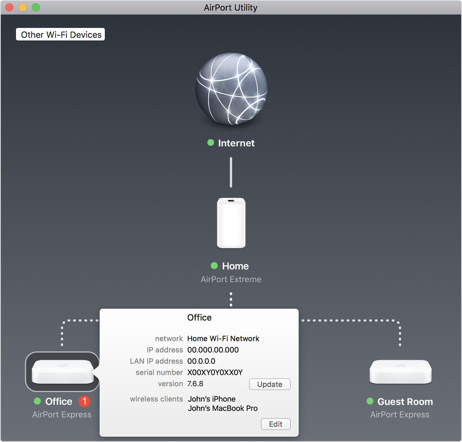
Task: Click John's iPhone in wireless clients
Action: pos(211,399)
